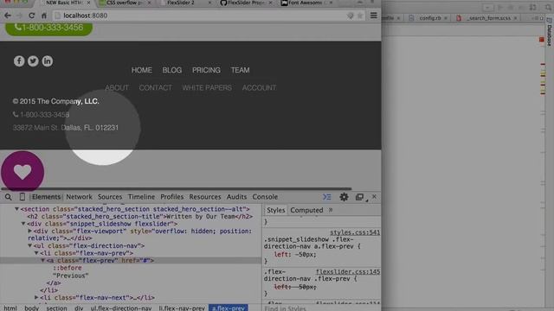Bookmark this page with the star
Screen dimensions: 554x311
tap(360, 16)
